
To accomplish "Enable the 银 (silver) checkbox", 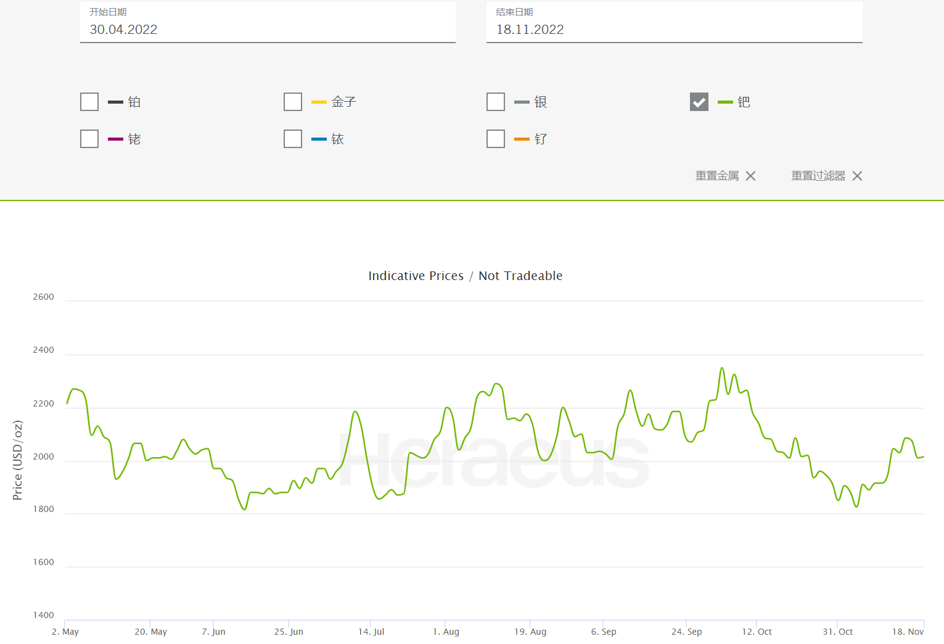I will (496, 102).
